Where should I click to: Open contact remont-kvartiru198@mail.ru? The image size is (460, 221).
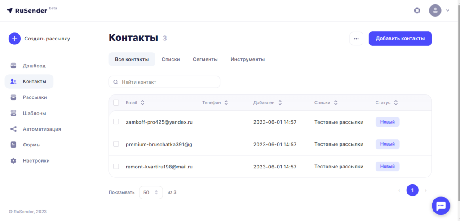pos(159,166)
